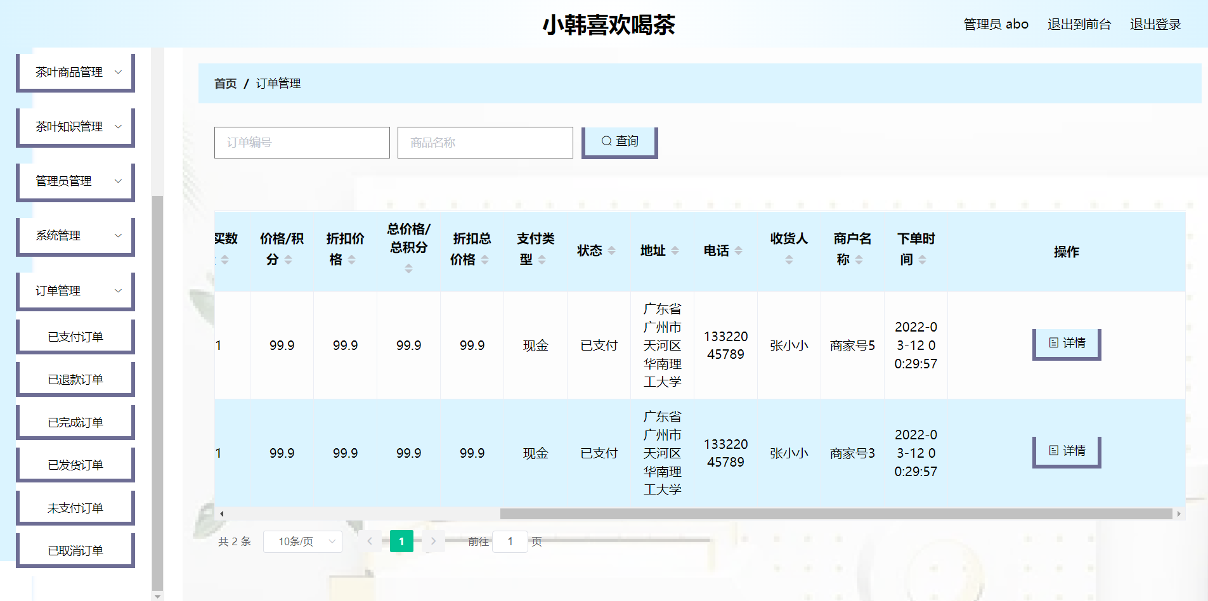
Task: Open the 10条/页 page size dropdown
Action: [x=302, y=541]
